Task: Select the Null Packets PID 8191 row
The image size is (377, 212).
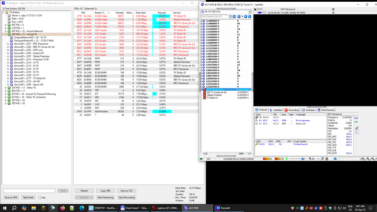Action: pos(136,111)
